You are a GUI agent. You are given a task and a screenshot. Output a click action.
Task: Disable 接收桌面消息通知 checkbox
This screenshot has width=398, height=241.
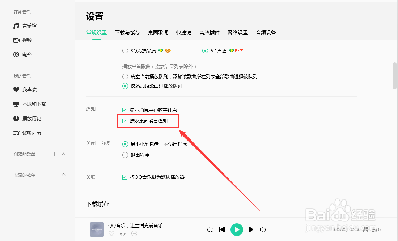pos(125,120)
